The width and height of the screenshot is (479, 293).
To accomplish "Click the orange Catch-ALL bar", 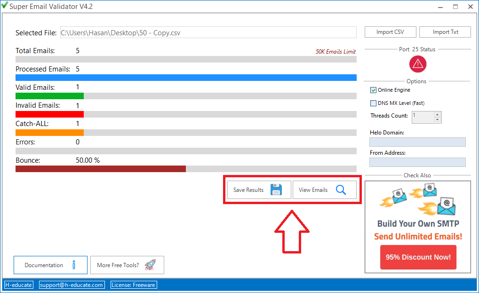I will (49, 133).
